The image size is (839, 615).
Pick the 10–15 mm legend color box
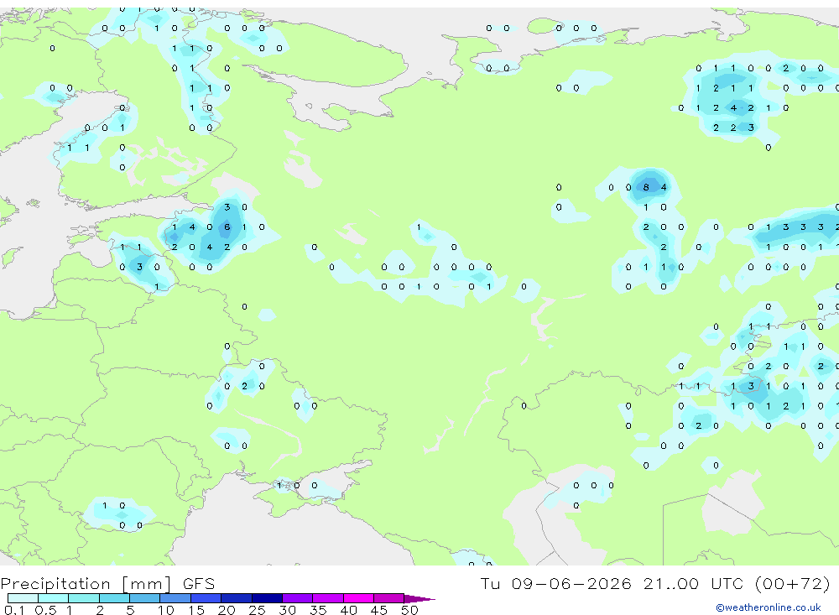pos(175,598)
